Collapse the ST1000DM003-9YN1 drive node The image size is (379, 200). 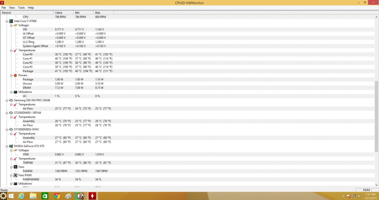pos(7,130)
